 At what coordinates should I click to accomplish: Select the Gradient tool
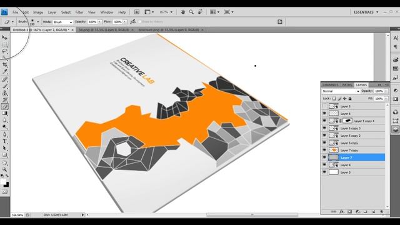pyautogui.click(x=4, y=114)
